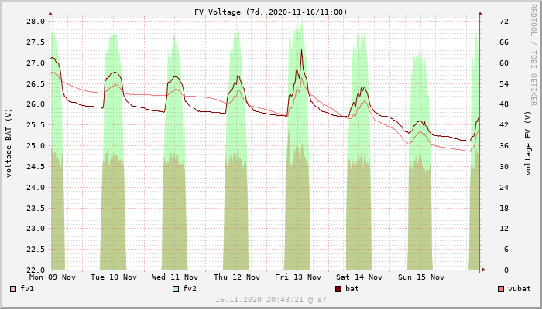The image size is (542, 309).
Task: Click the 25.0 left axis value
Action: tap(36, 145)
